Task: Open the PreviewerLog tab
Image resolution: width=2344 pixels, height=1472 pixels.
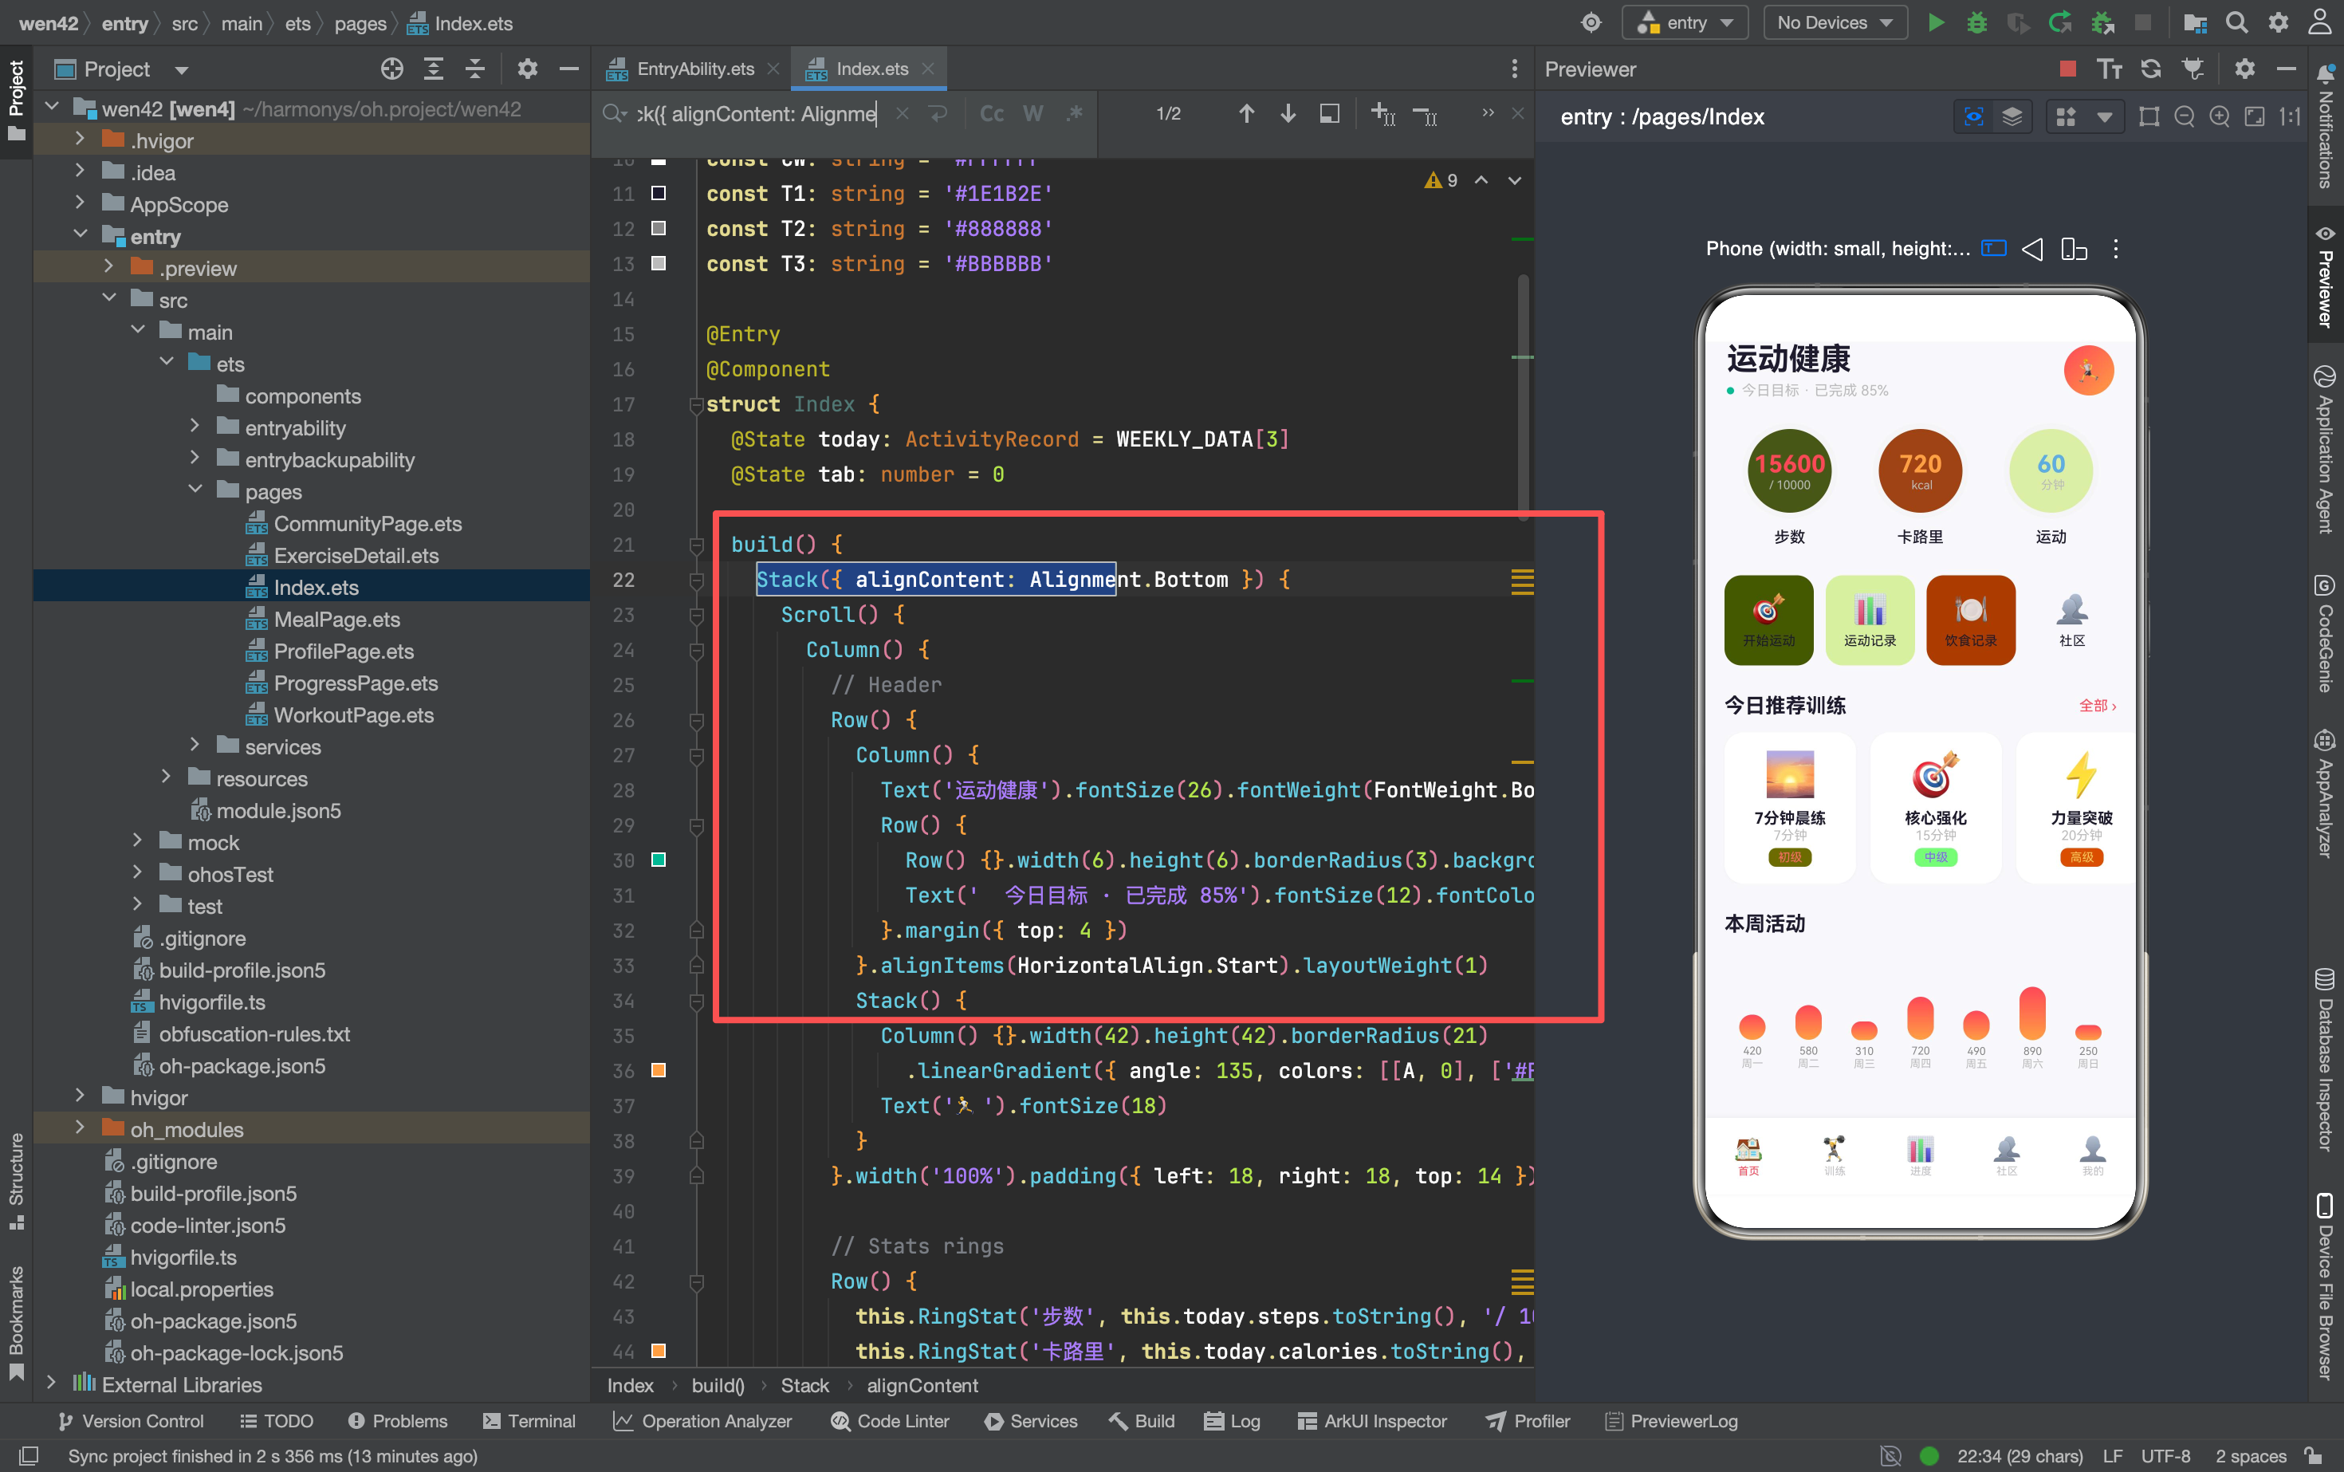Action: (1670, 1422)
